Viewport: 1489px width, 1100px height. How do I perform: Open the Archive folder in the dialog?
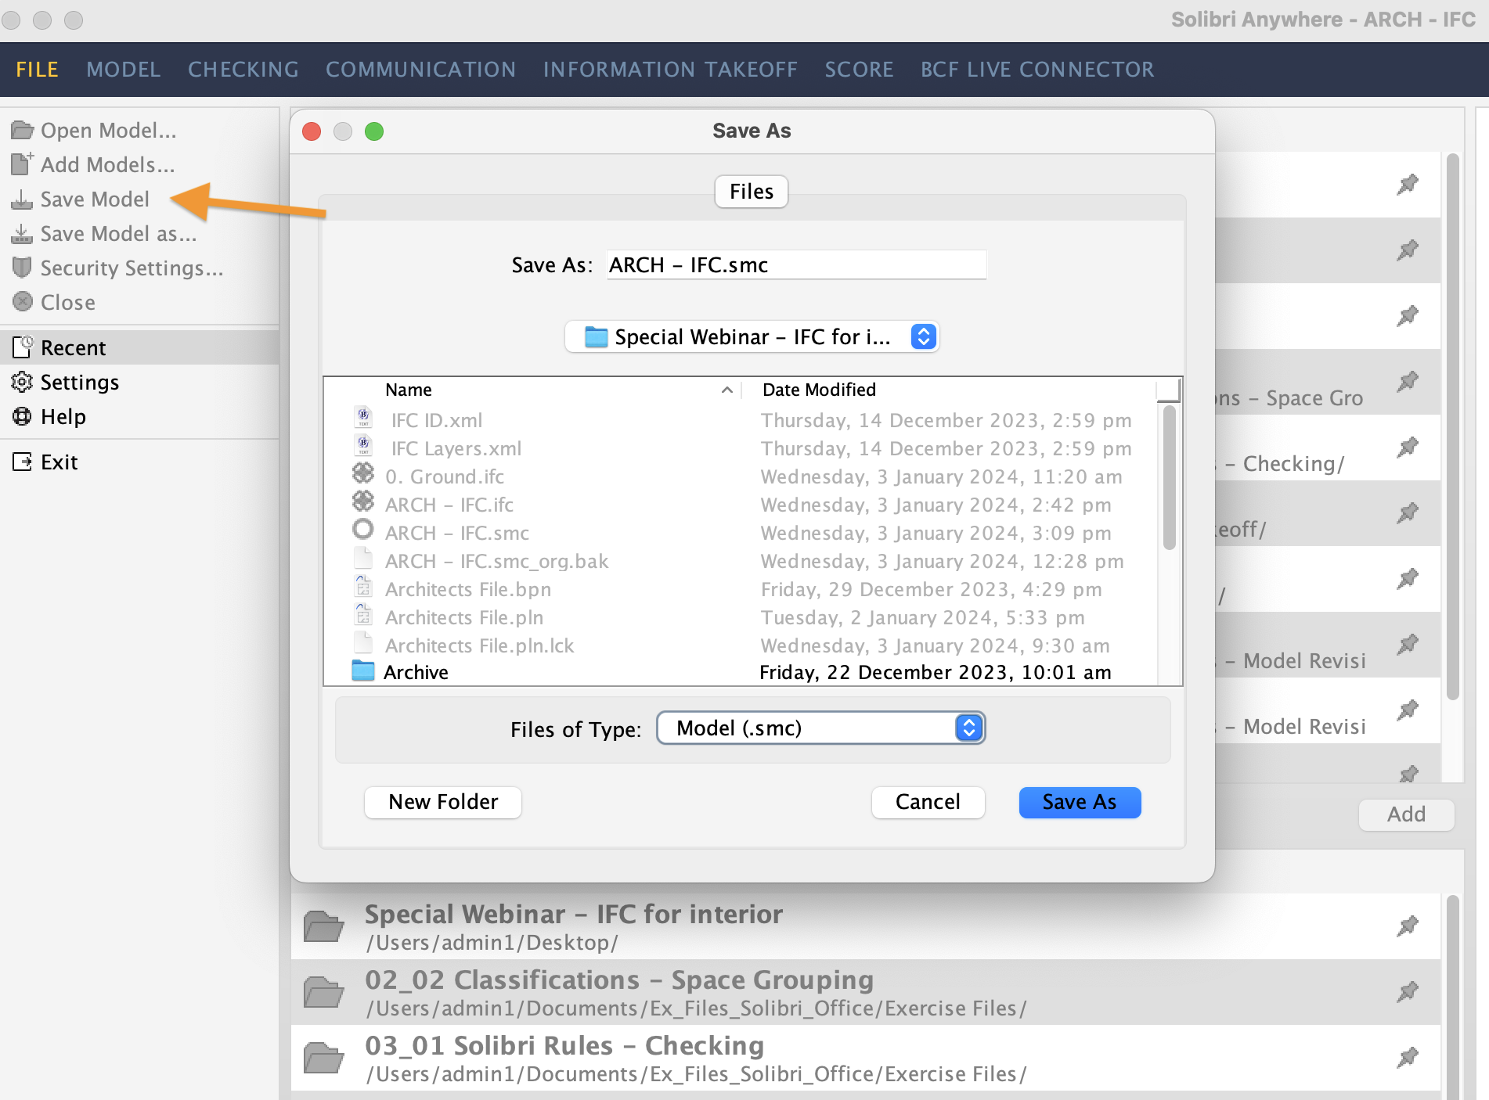[416, 671]
